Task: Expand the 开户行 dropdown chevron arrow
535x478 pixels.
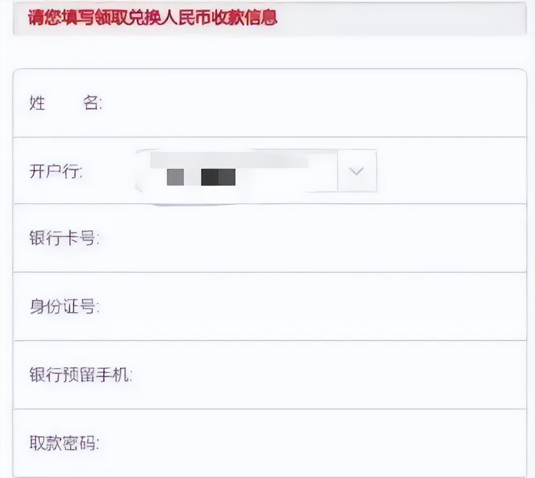Action: click(357, 171)
